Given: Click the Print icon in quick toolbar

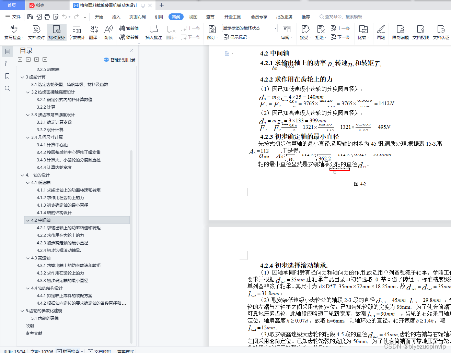Looking at the screenshot, I should (47, 17).
